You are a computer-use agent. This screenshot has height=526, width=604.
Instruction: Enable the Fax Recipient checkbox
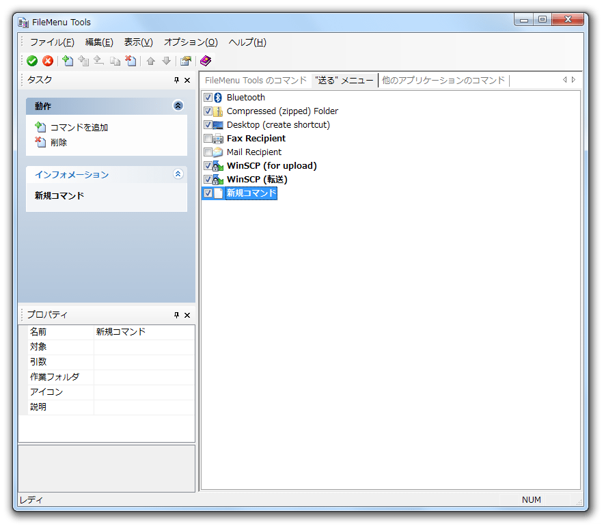point(208,139)
